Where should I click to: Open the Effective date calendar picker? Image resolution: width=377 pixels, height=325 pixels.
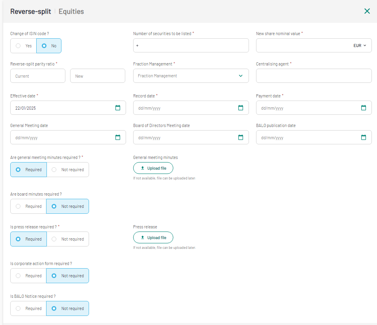118,108
